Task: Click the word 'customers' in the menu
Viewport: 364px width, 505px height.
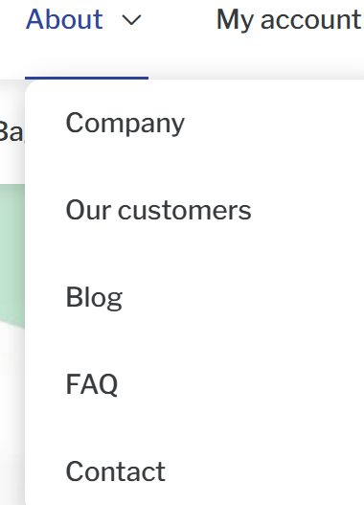Action: [x=185, y=211]
